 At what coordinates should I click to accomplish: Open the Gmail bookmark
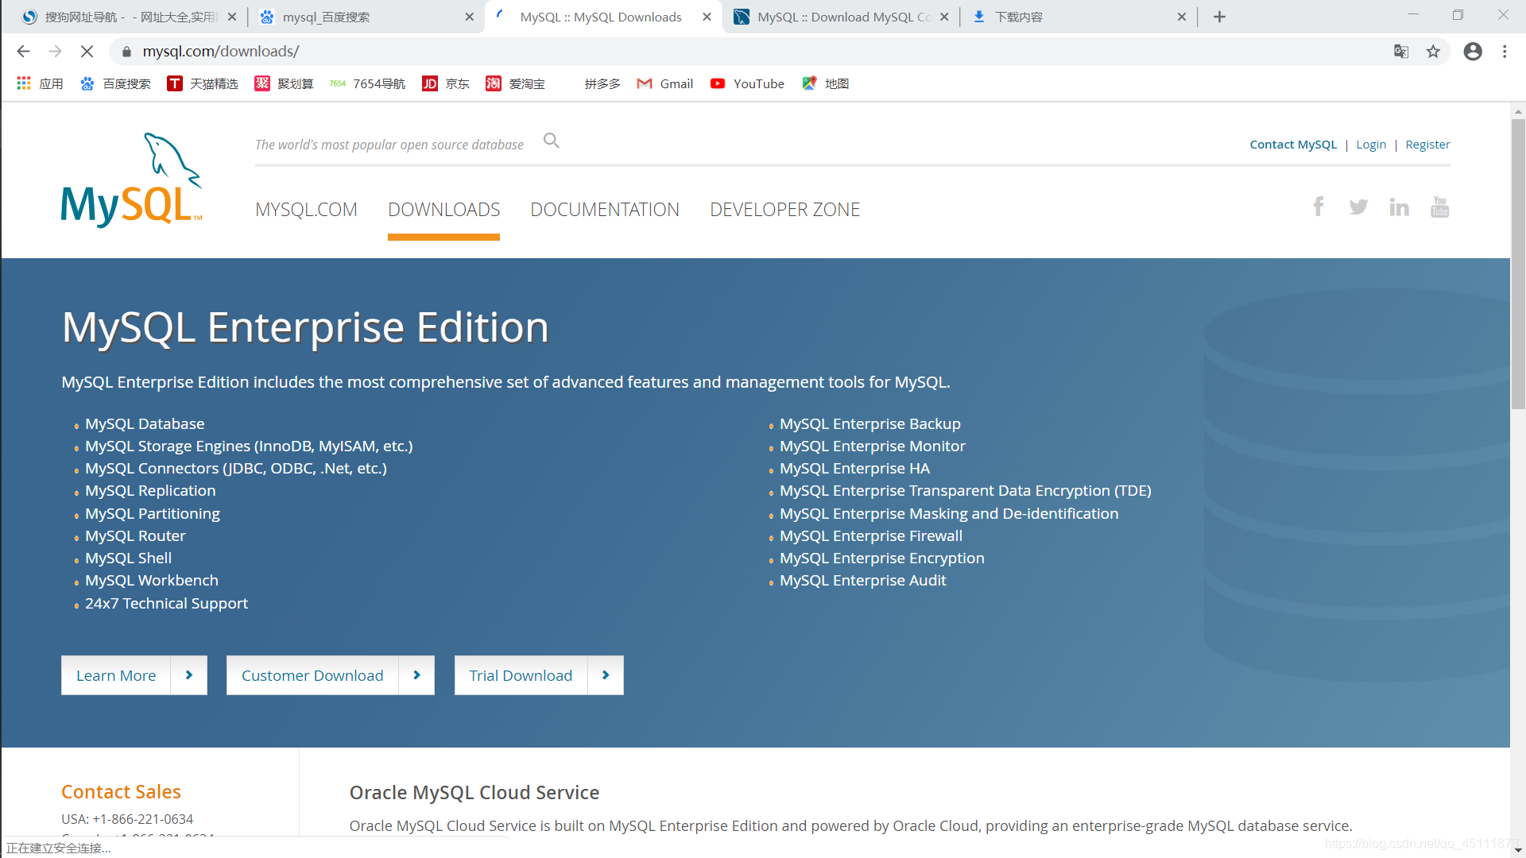(665, 83)
